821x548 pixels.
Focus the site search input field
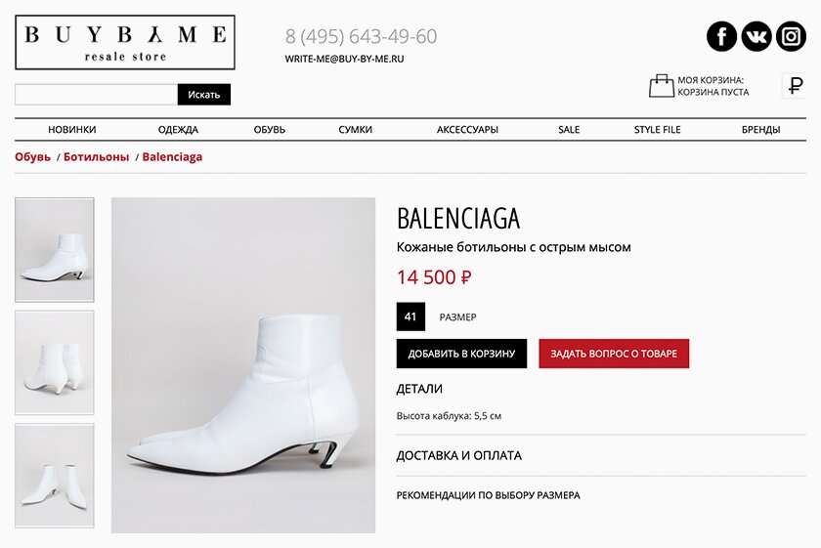(97, 95)
